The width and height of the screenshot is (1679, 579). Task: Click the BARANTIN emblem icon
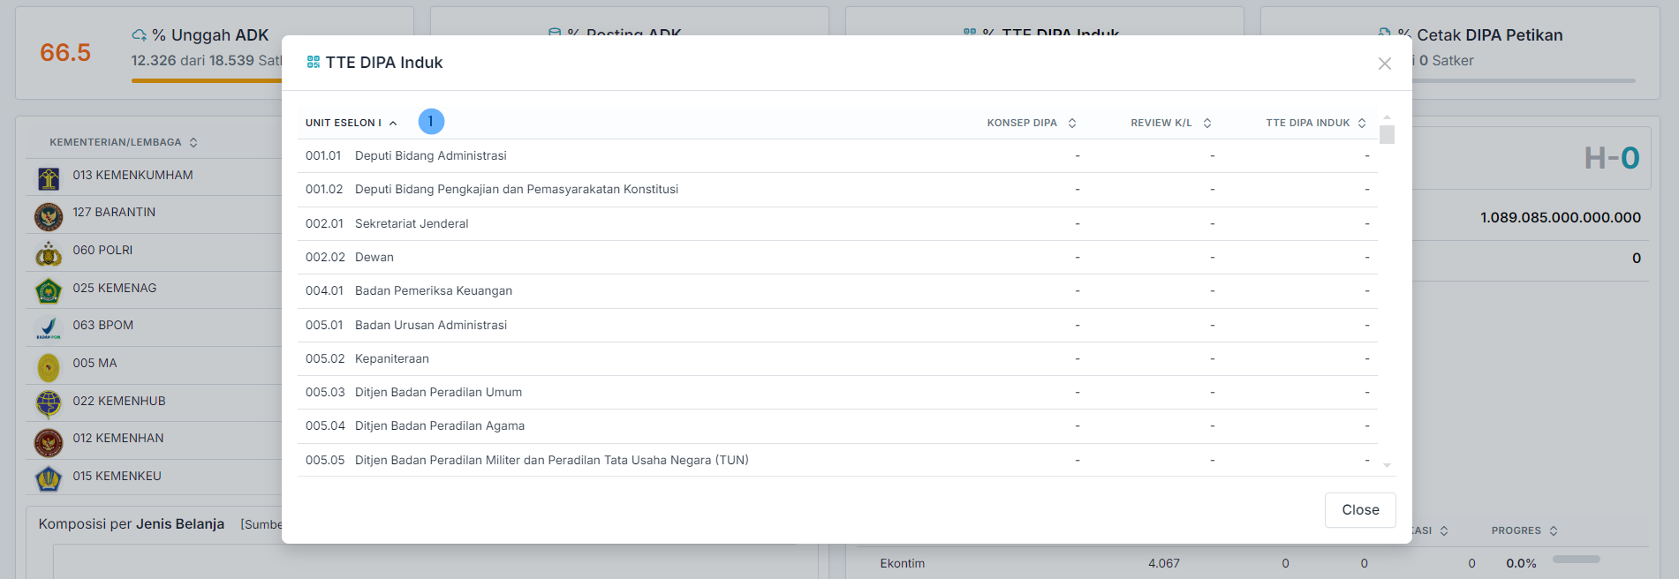pyautogui.click(x=49, y=216)
